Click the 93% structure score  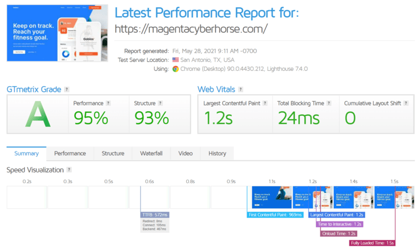pyautogui.click(x=152, y=118)
